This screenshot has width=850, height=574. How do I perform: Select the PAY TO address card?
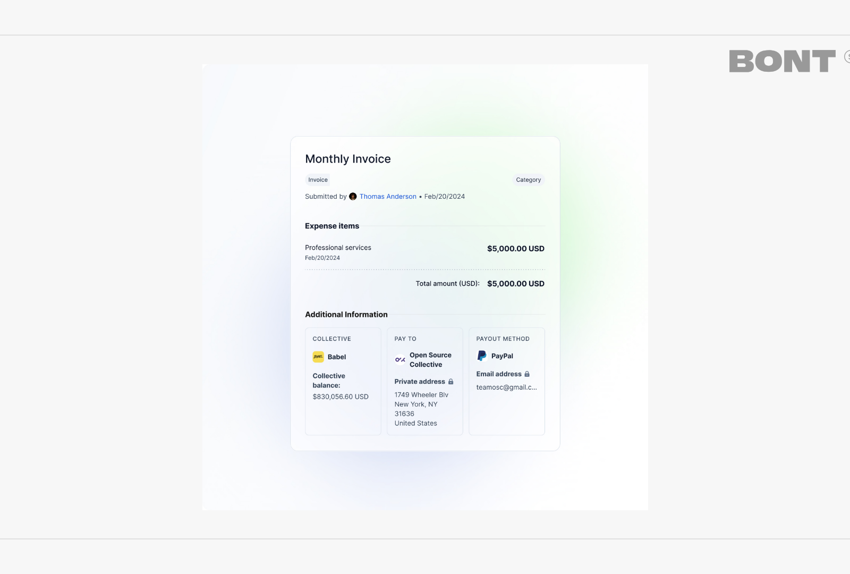click(x=424, y=382)
